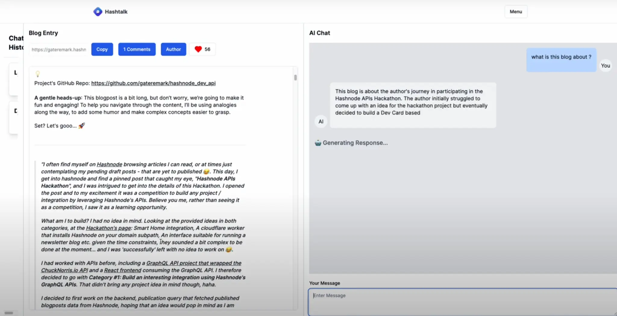Screen dimensions: 617x316
Task: Click the robot icon beside Generating Response
Action: (x=318, y=143)
